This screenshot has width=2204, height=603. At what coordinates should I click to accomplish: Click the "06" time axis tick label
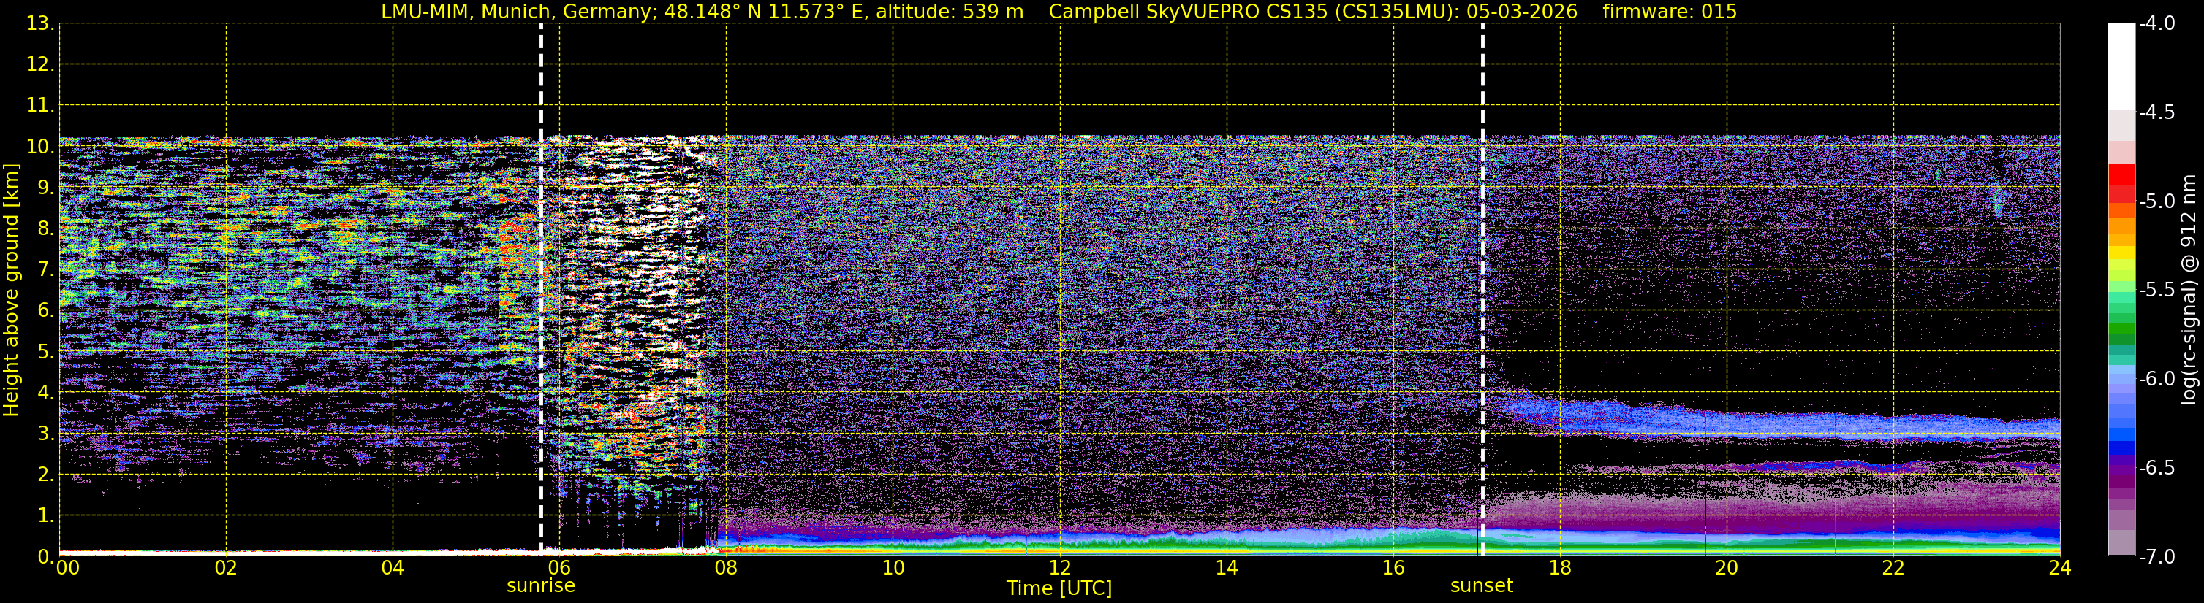(x=559, y=568)
